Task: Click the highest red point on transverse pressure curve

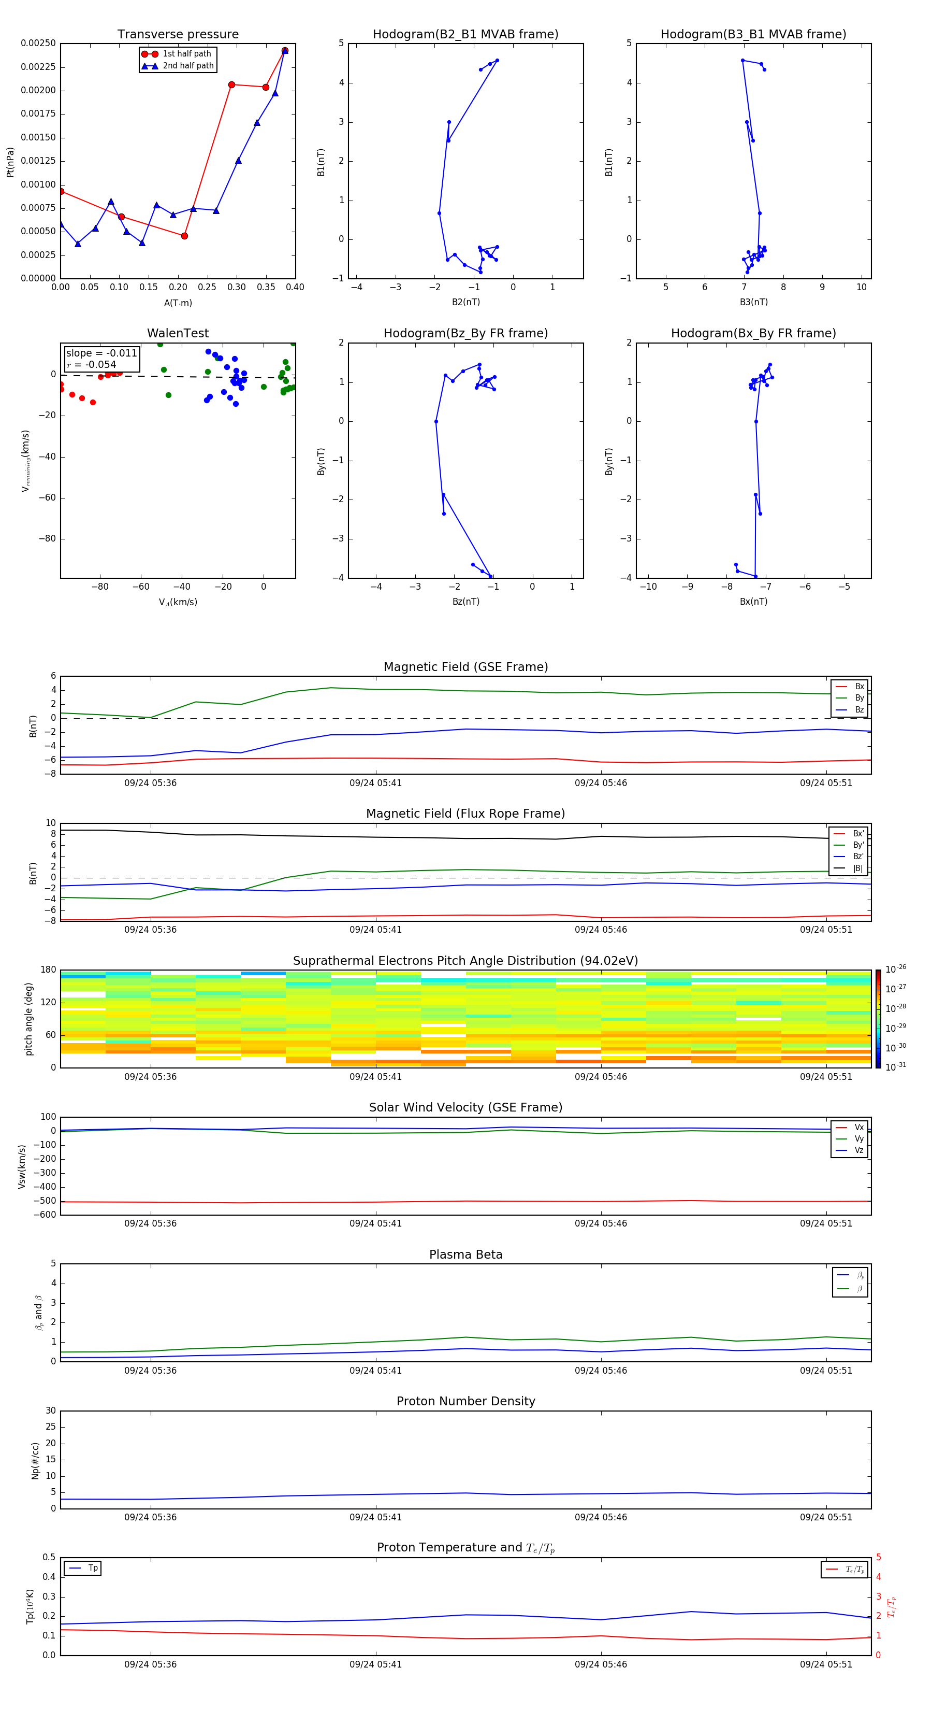Action: point(285,50)
